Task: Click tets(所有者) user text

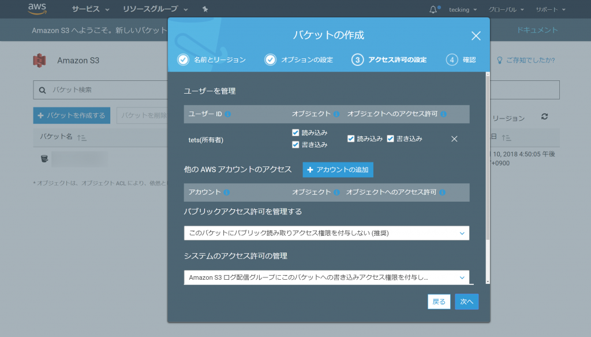Action: point(206,140)
